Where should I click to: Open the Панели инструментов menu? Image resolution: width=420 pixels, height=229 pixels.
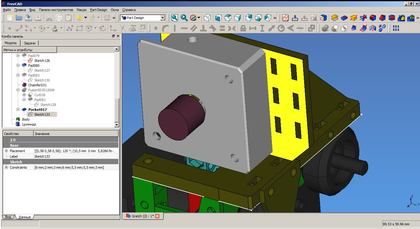[x=56, y=10]
